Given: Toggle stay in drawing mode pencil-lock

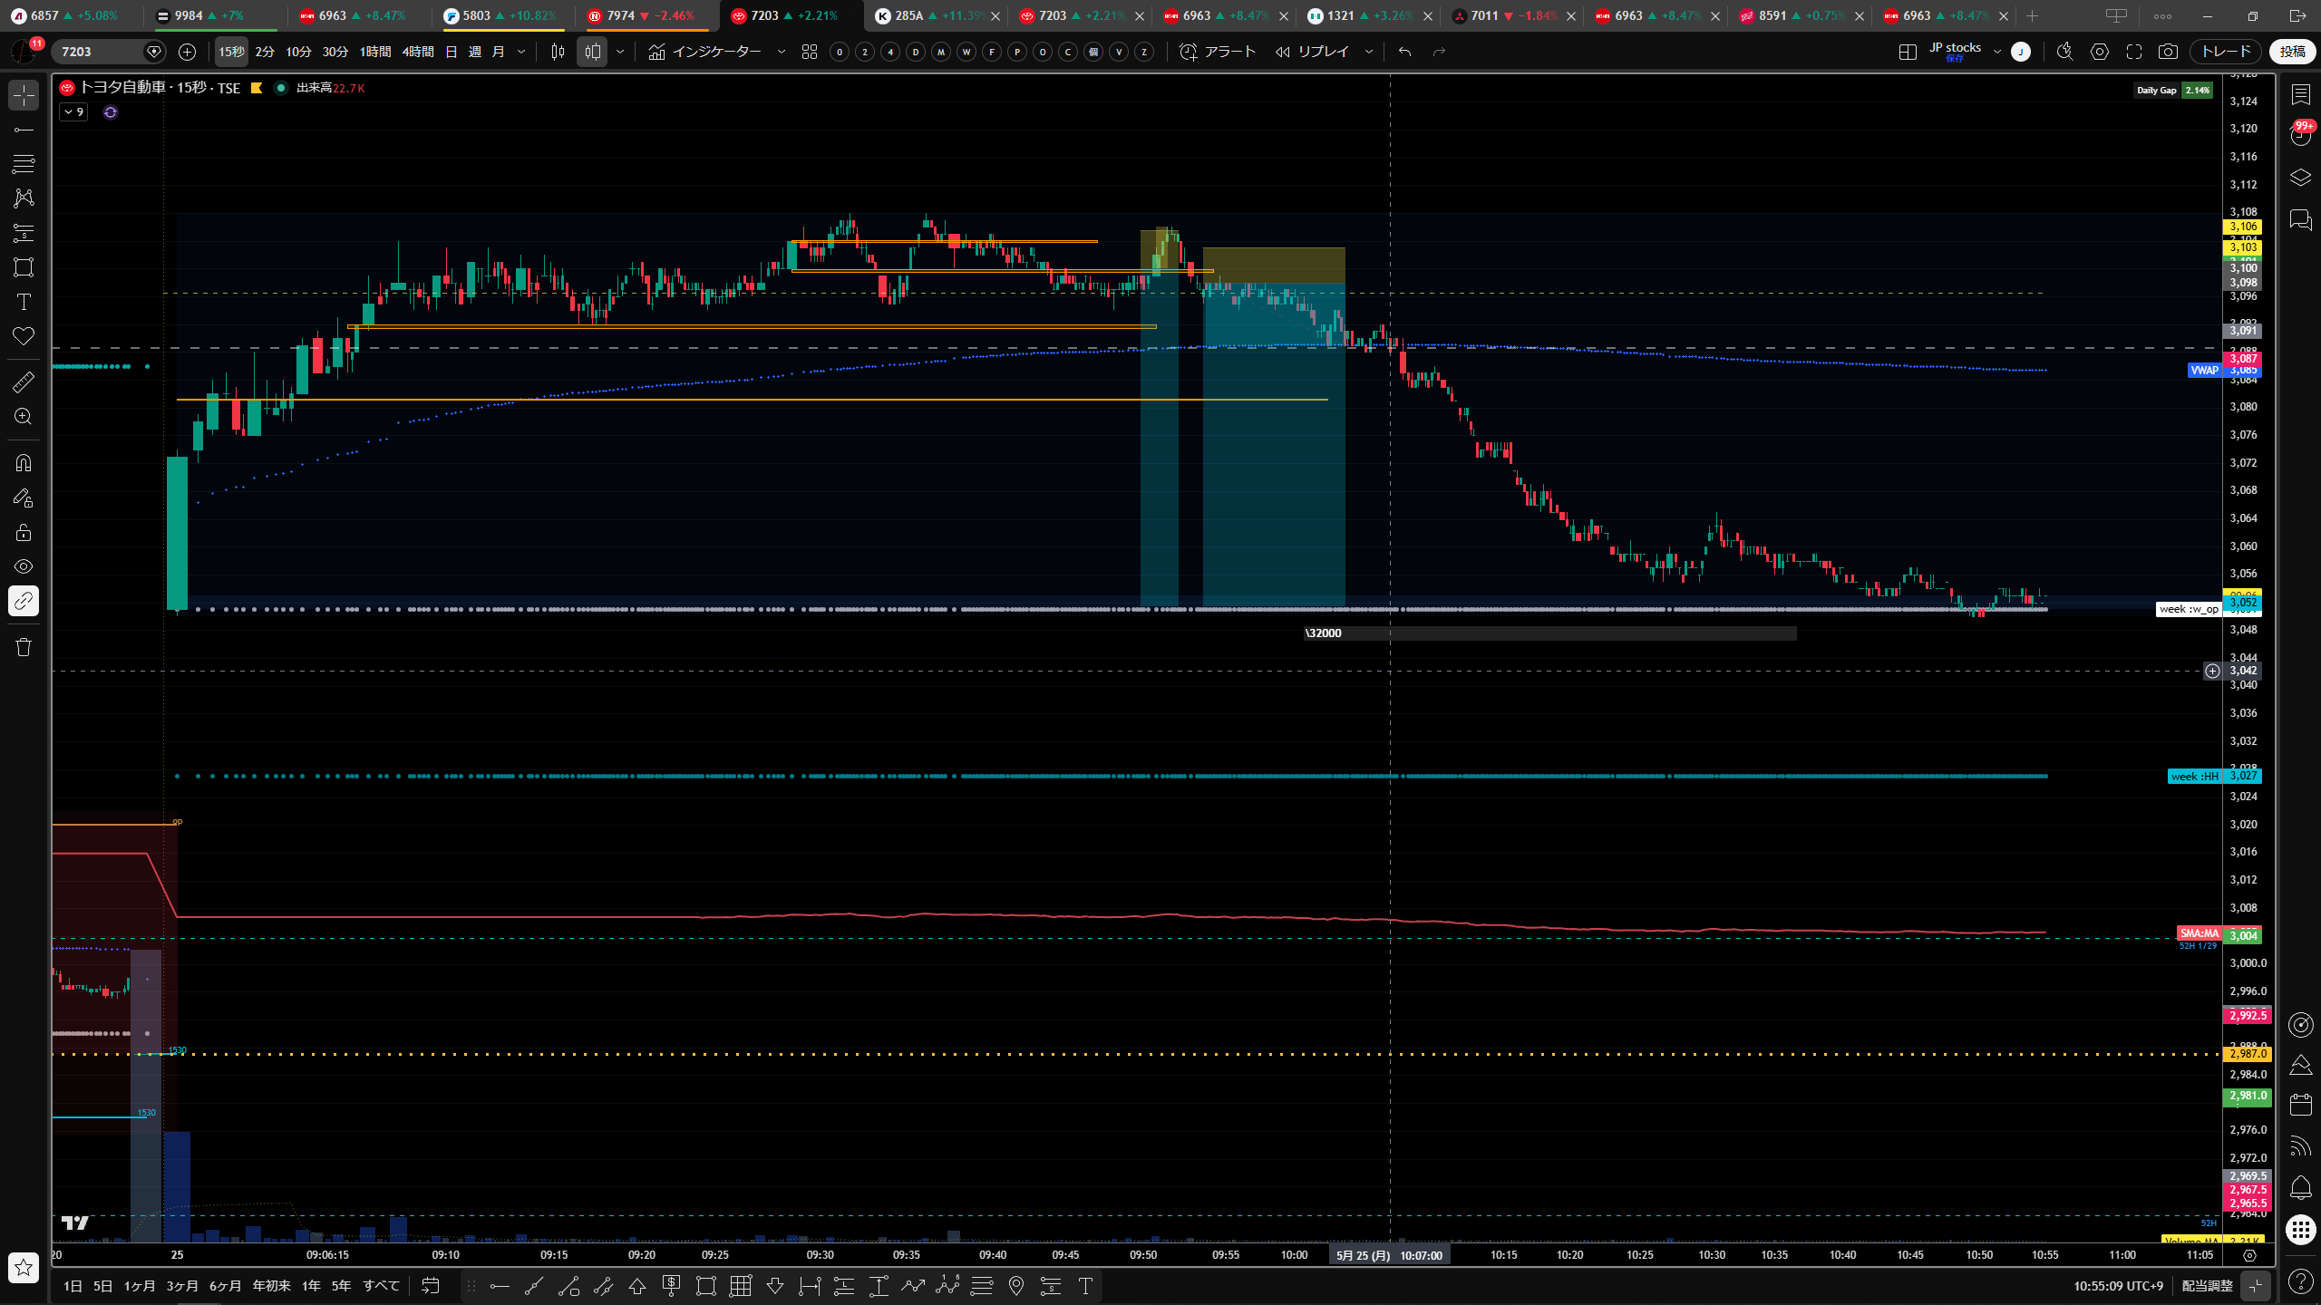Looking at the screenshot, I should click(x=24, y=498).
